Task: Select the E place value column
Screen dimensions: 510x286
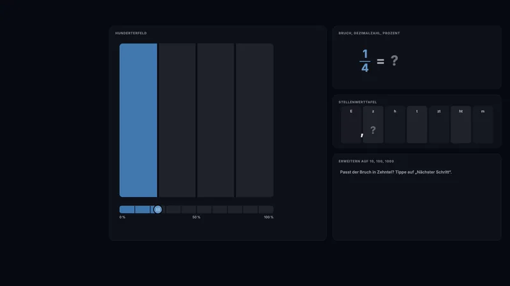Action: [x=351, y=125]
